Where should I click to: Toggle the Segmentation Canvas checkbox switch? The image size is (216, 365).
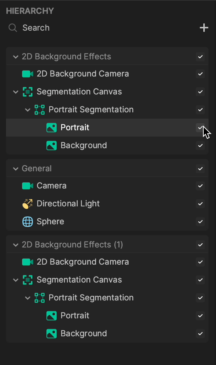click(200, 92)
